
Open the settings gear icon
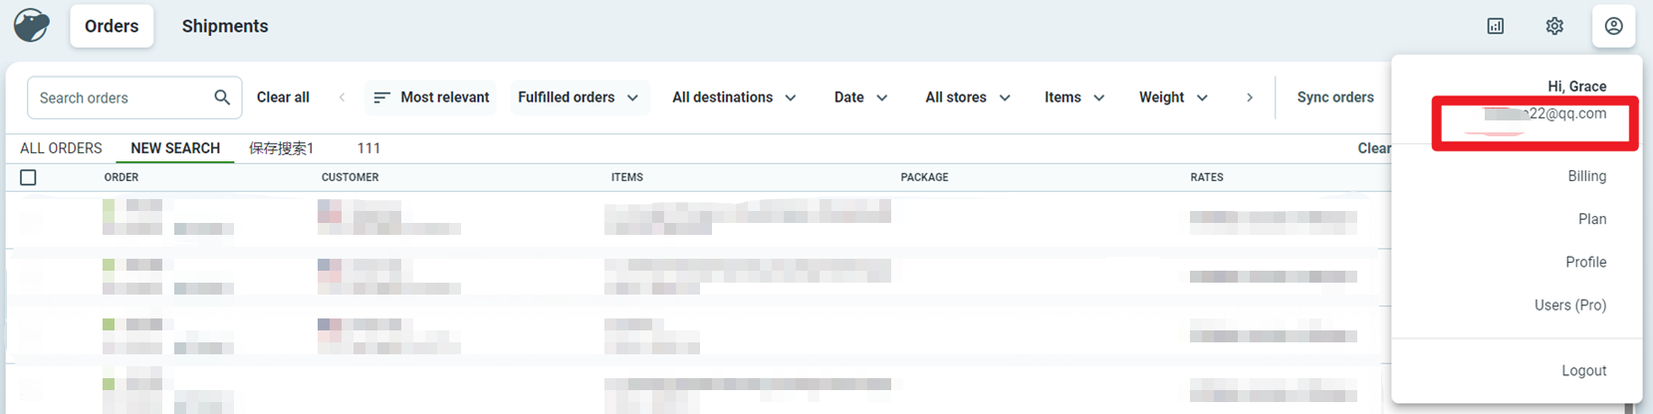(x=1553, y=26)
